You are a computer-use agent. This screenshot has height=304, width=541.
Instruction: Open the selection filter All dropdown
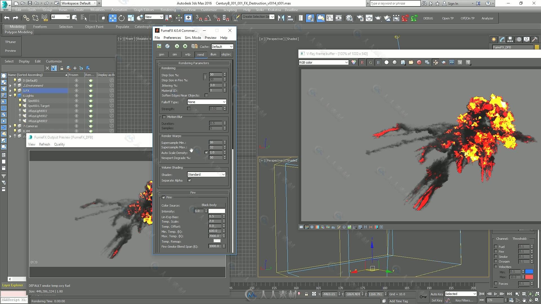point(60,17)
